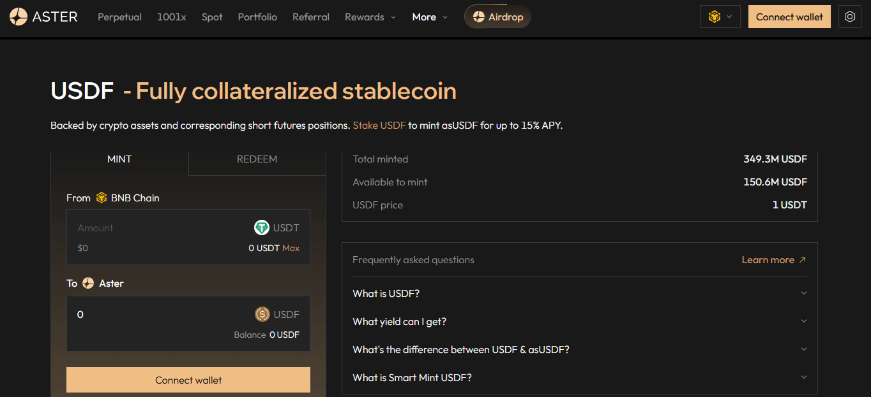Click the USDT Tether token icon
871x397 pixels.
click(x=262, y=227)
